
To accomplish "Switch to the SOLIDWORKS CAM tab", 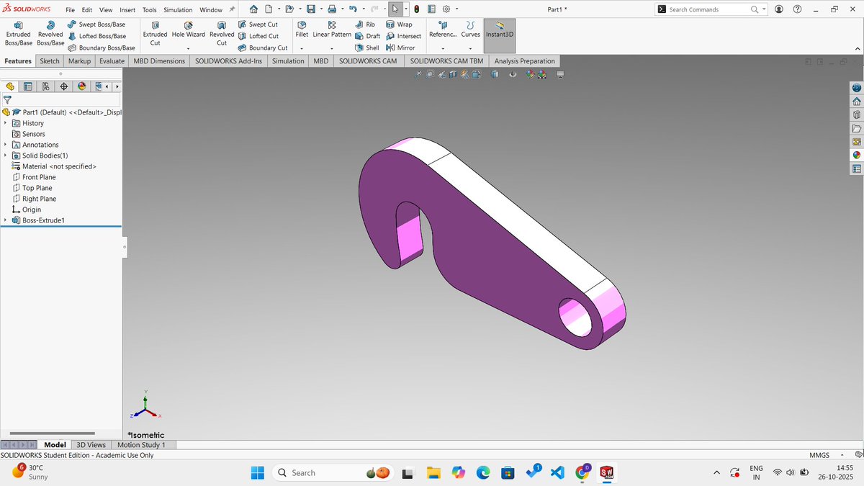I will click(368, 61).
